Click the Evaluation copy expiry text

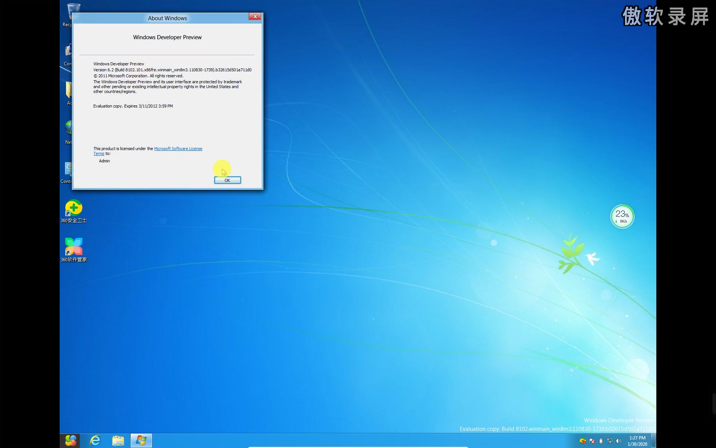point(133,106)
